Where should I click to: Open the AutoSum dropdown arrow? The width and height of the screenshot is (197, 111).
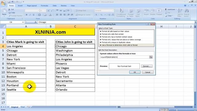(x=176, y=9)
